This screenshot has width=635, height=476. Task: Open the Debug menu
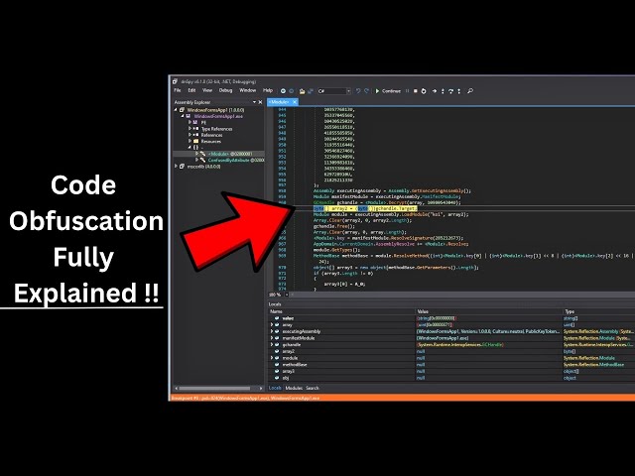click(225, 90)
